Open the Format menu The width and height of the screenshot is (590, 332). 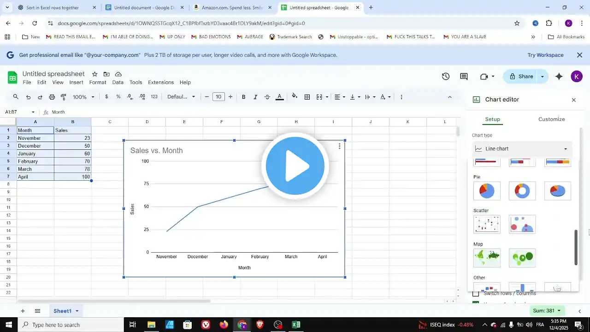[98, 83]
